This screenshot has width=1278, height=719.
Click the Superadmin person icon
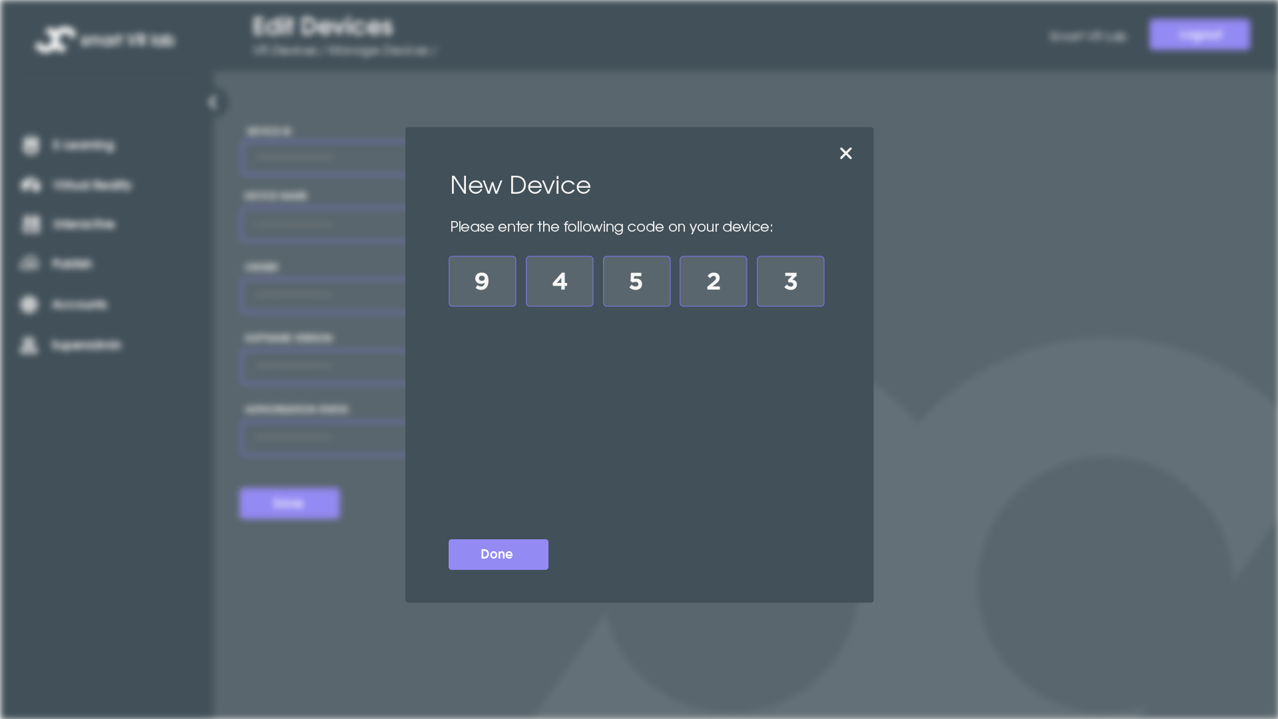(29, 345)
